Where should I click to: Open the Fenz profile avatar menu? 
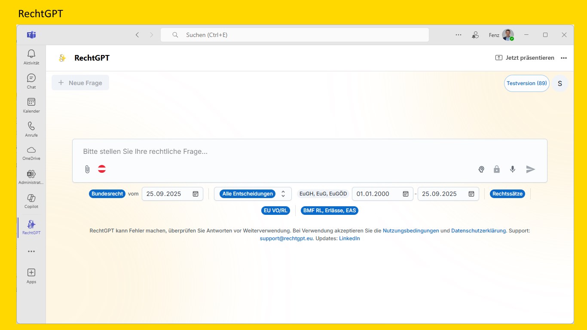(508, 35)
